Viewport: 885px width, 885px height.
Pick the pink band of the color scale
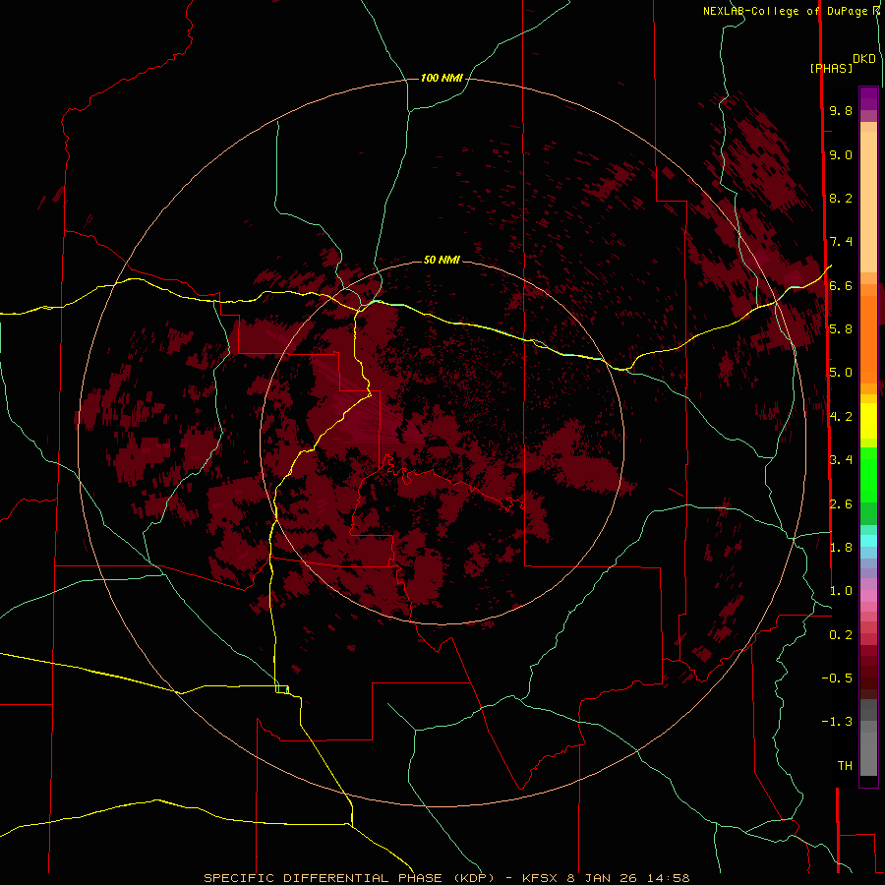click(868, 596)
